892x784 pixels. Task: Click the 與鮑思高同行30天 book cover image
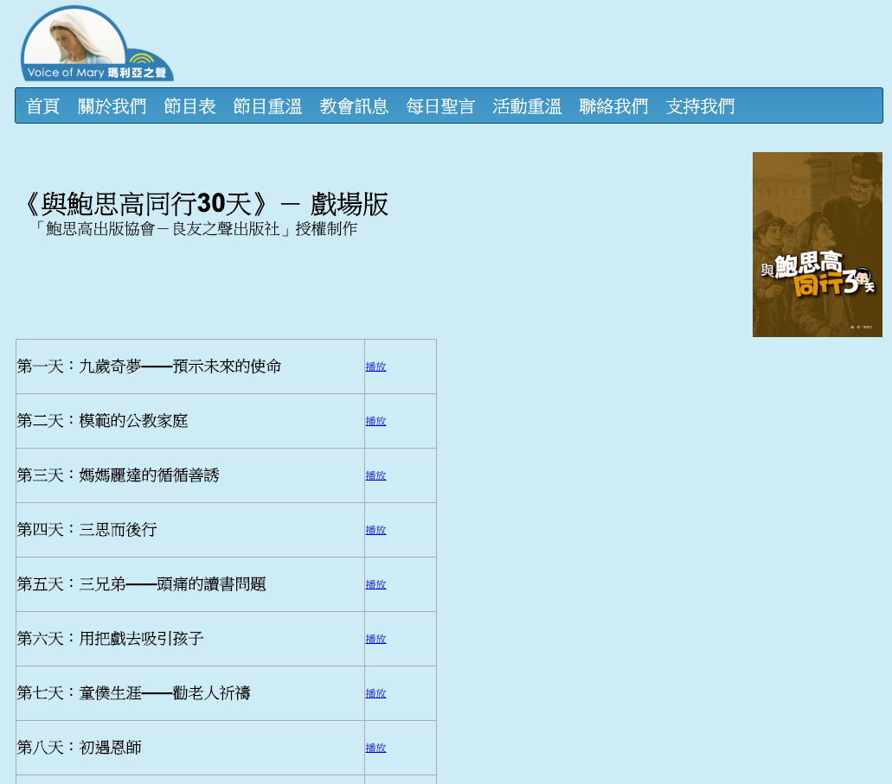(818, 245)
